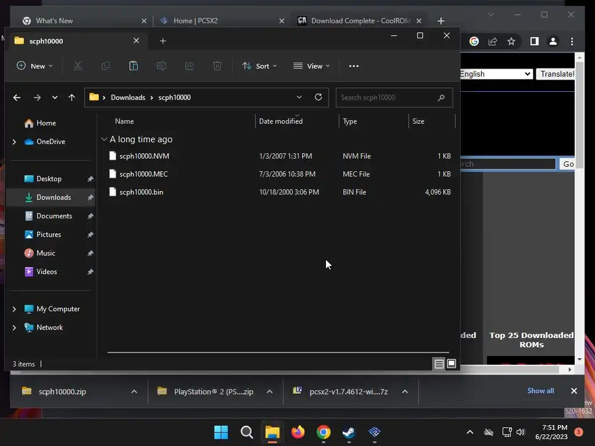Viewport: 595px width, 446px height.
Task: Open Chrome side panel icon
Action: tap(535, 41)
